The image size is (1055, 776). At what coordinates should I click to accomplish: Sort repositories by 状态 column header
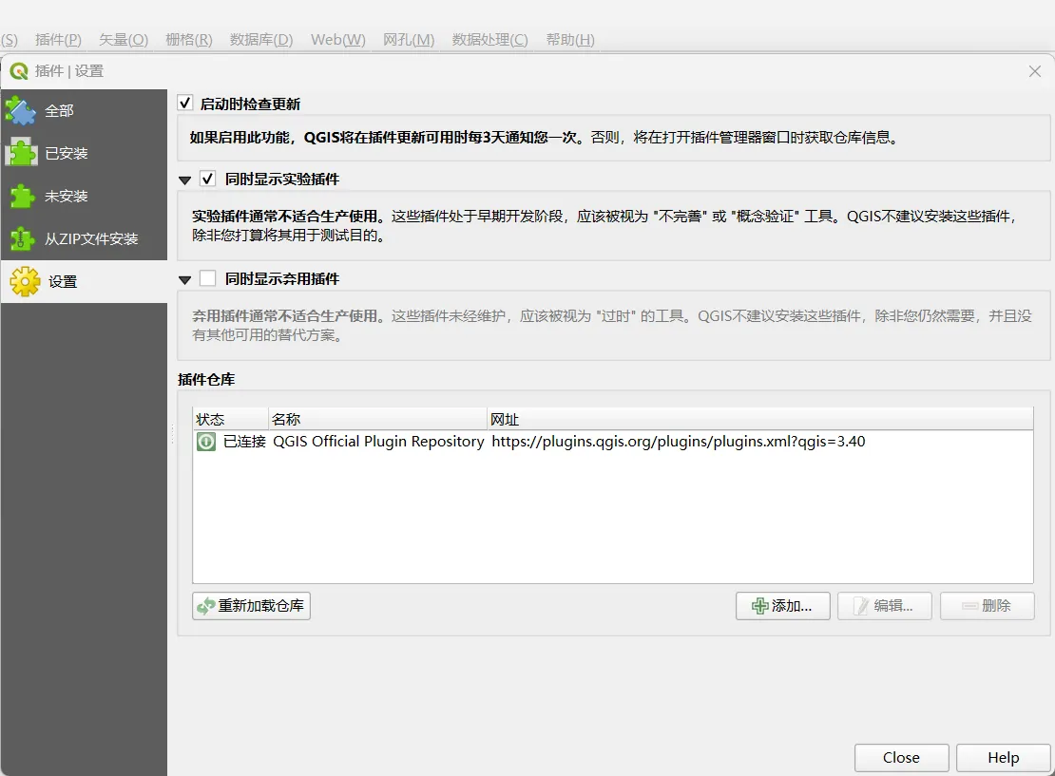click(x=230, y=419)
